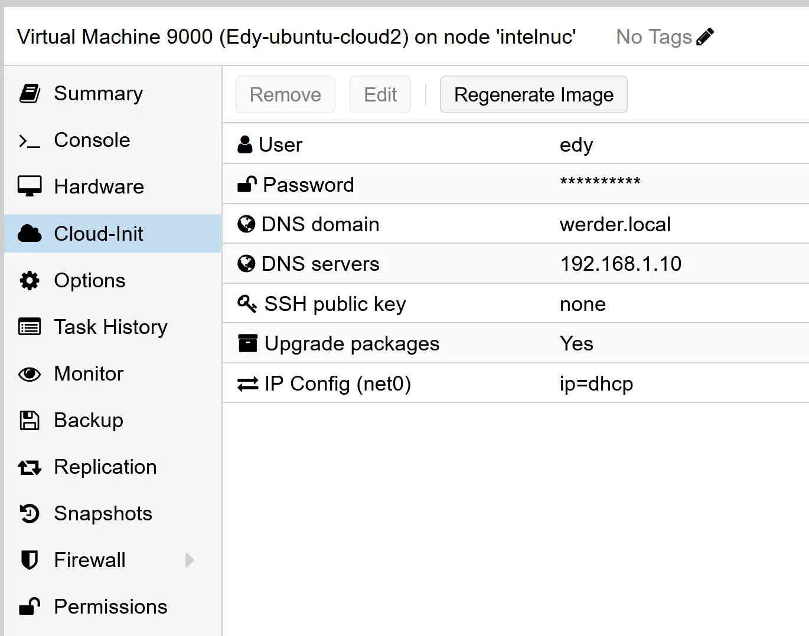Viewport: 809px width, 636px height.
Task: Select the Snapshots history icon
Action: (28, 513)
